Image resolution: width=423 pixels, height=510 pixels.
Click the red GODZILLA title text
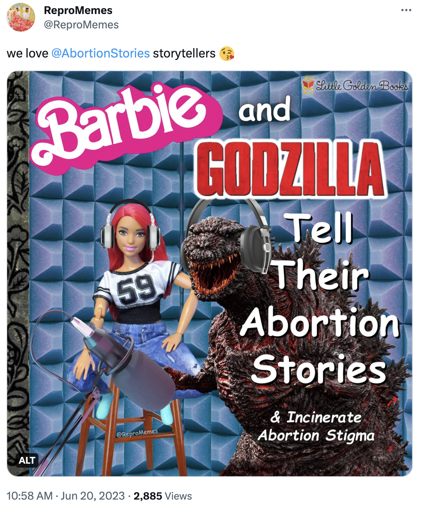(290, 169)
